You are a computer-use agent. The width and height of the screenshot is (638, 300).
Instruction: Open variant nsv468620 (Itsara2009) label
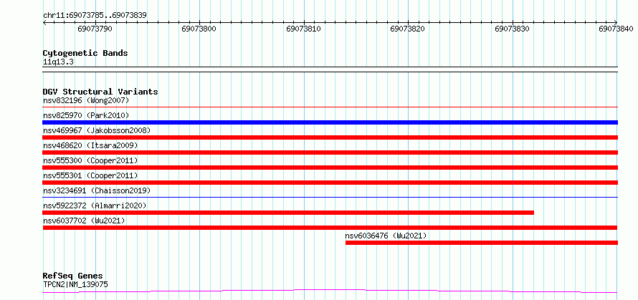(90, 145)
